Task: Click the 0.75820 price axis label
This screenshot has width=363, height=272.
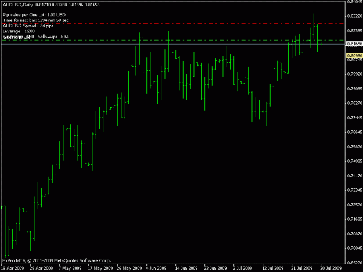Action: [x=355, y=147]
